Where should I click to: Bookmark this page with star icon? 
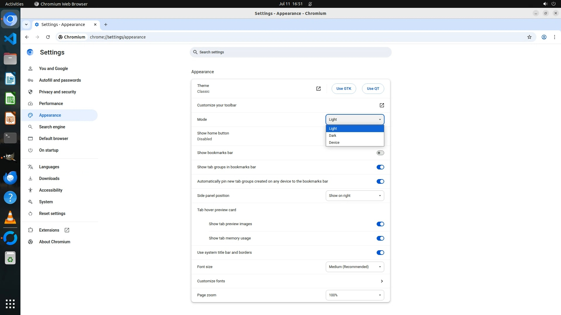pos(529,37)
